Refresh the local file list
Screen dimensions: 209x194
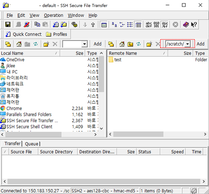click(x=35, y=44)
